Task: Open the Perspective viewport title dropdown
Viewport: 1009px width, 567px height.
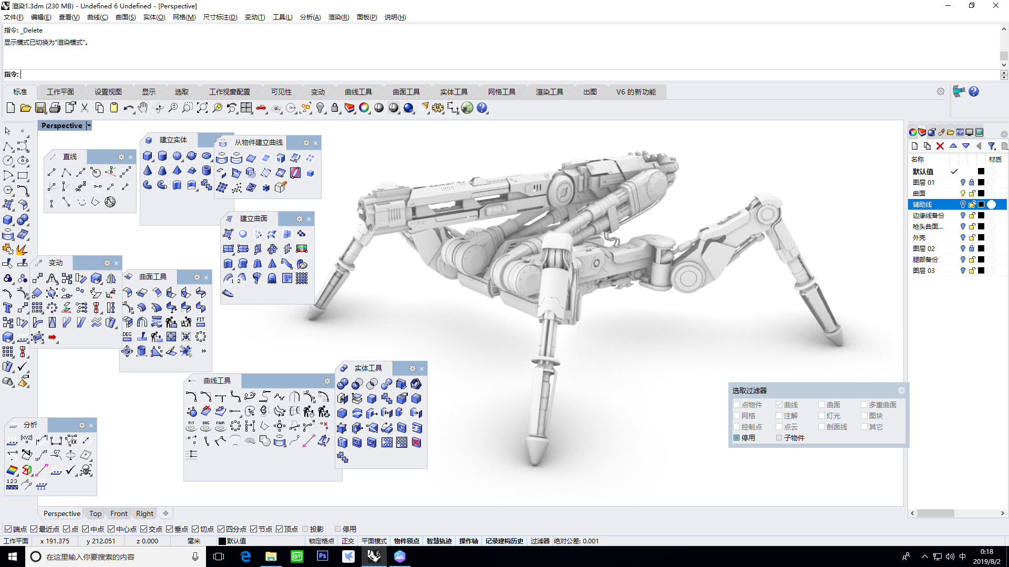Action: (88, 125)
